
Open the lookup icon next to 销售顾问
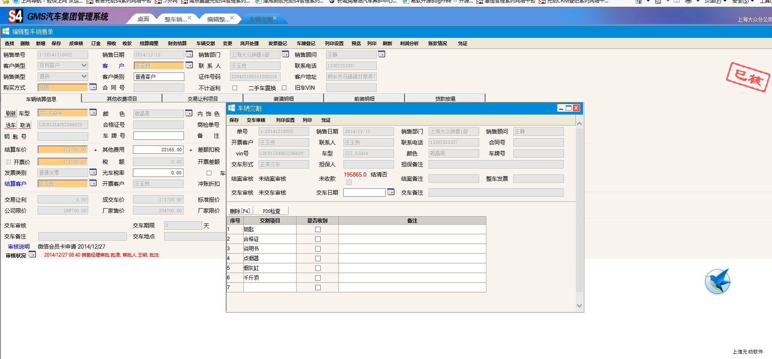pos(381,54)
